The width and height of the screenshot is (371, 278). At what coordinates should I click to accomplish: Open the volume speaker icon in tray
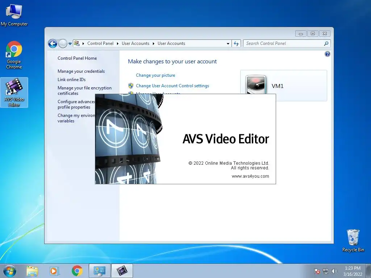click(334, 271)
